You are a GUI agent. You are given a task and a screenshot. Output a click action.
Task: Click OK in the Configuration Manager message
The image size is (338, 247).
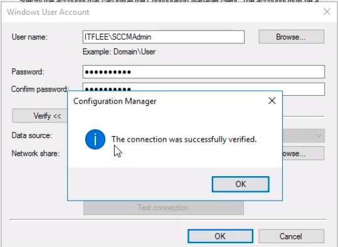click(241, 184)
